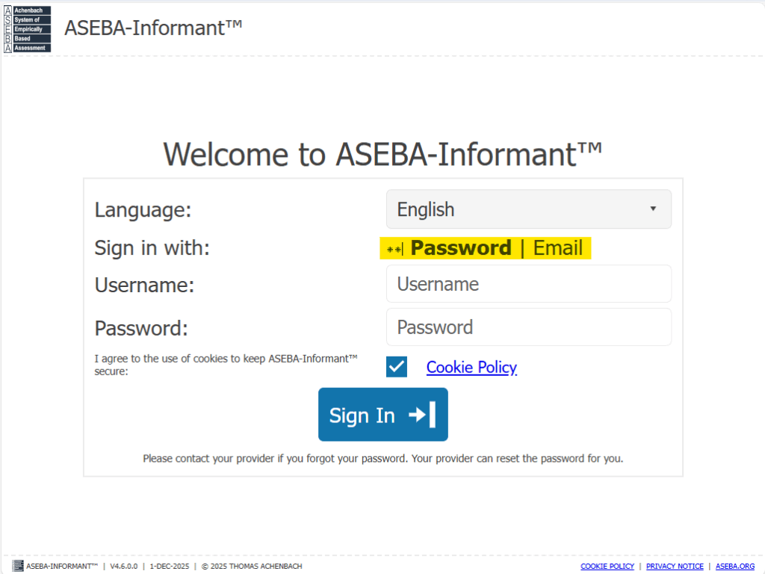The width and height of the screenshot is (765, 574).
Task: Click the ASEBA-Informant™ header title
Action: coord(153,28)
